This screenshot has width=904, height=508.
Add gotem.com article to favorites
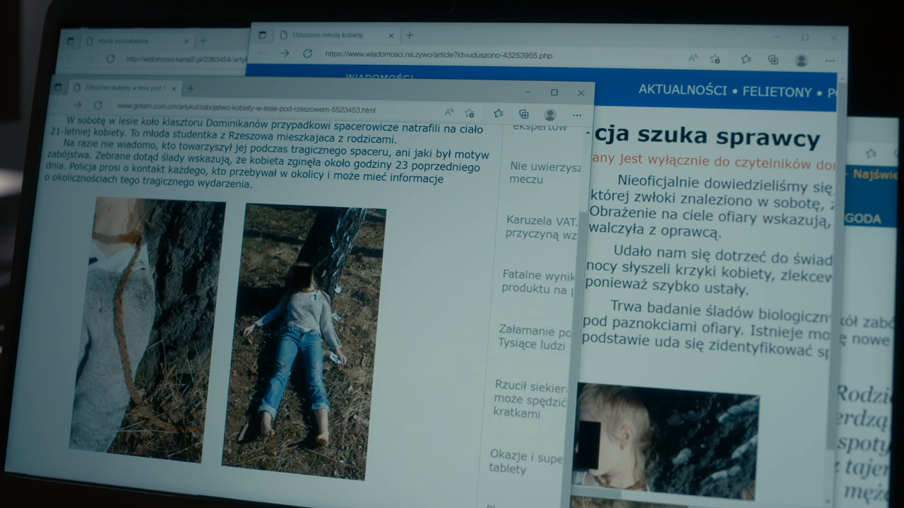pyautogui.click(x=470, y=113)
